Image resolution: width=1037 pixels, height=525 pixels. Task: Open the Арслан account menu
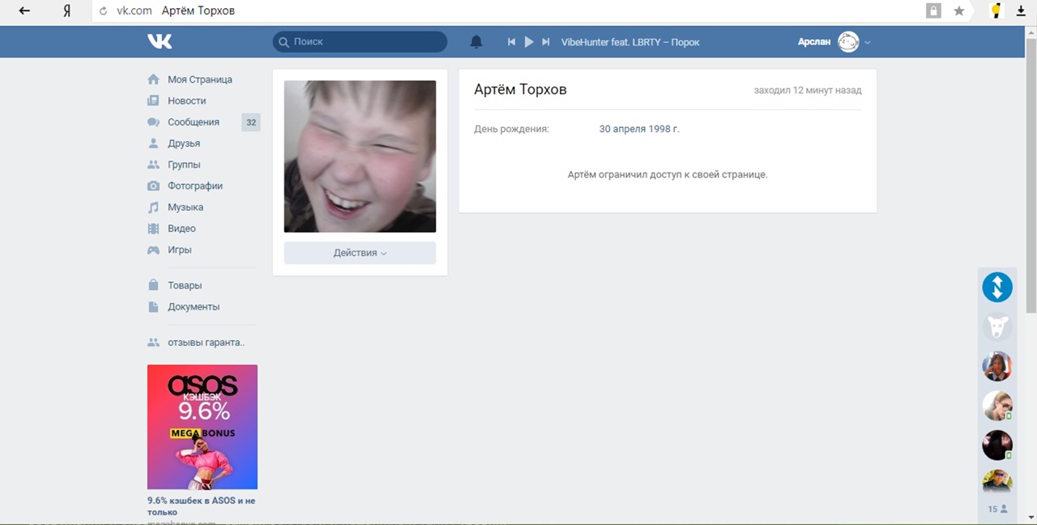834,42
